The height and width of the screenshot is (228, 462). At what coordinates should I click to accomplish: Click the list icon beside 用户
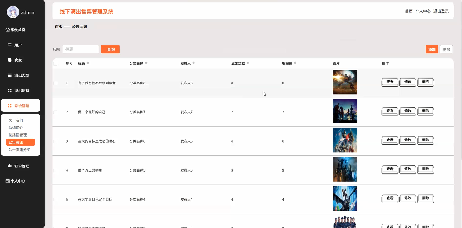[9, 45]
